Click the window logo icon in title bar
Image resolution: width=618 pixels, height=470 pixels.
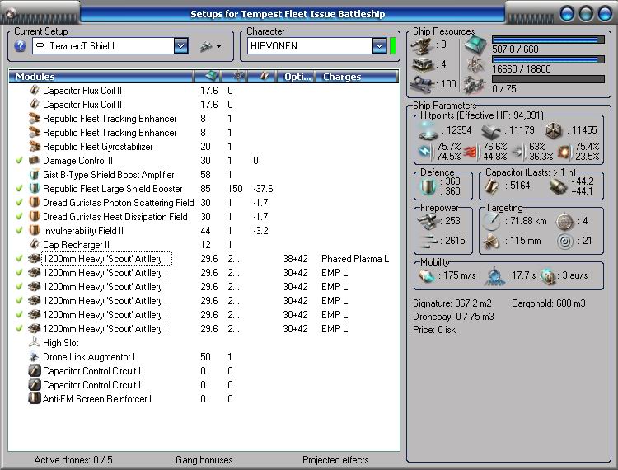[9, 13]
